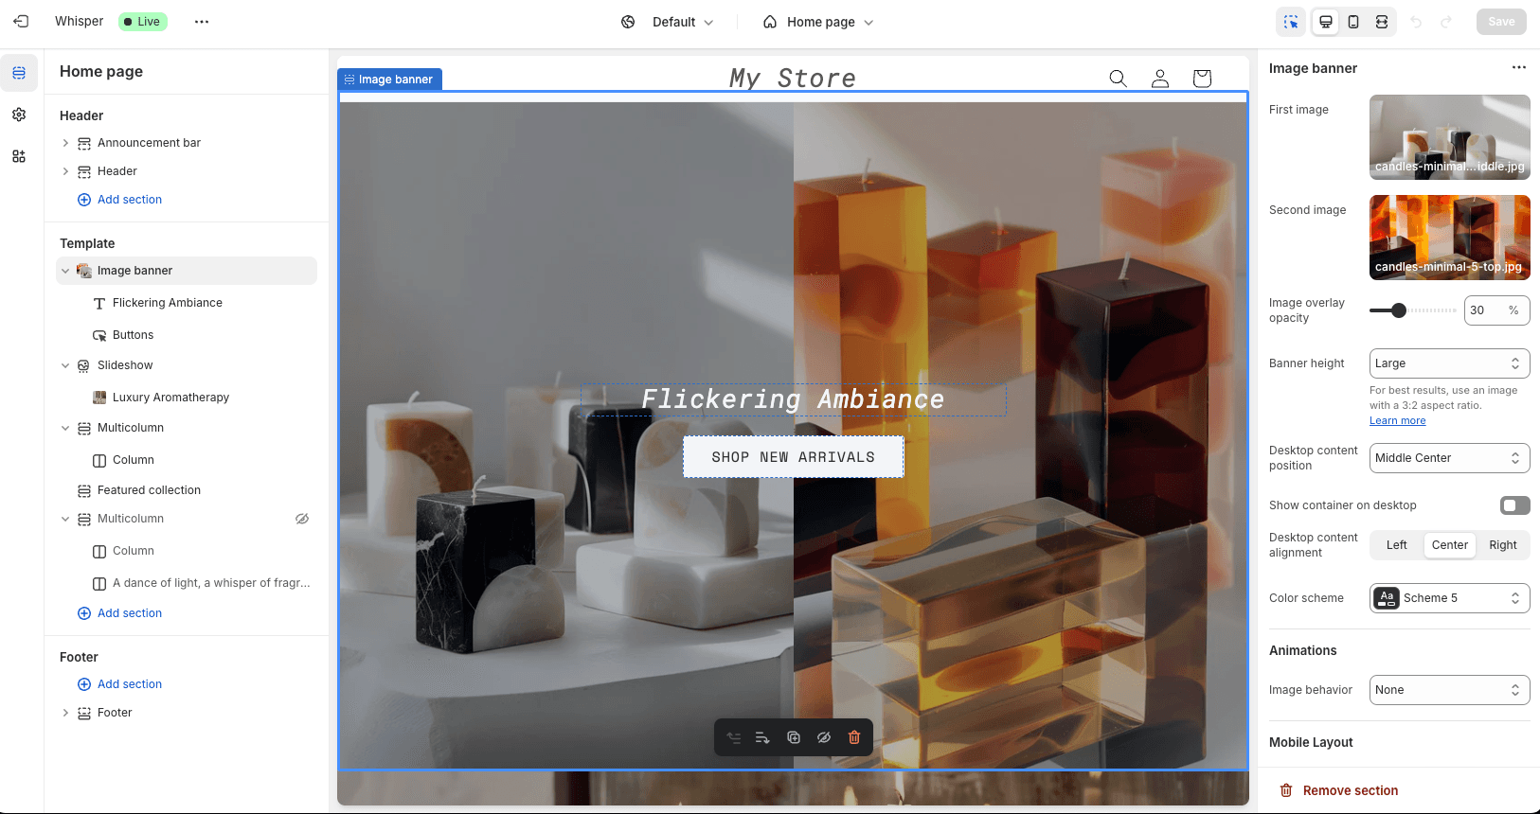The height and width of the screenshot is (814, 1540).
Task: Open theme settings gear in left rail
Action: [x=19, y=115]
